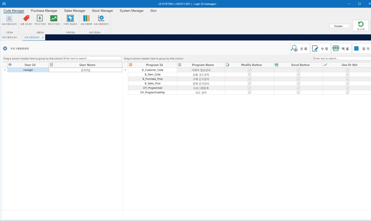Click the 엑셀 Excel export button
The image size is (371, 221).
click(x=341, y=49)
